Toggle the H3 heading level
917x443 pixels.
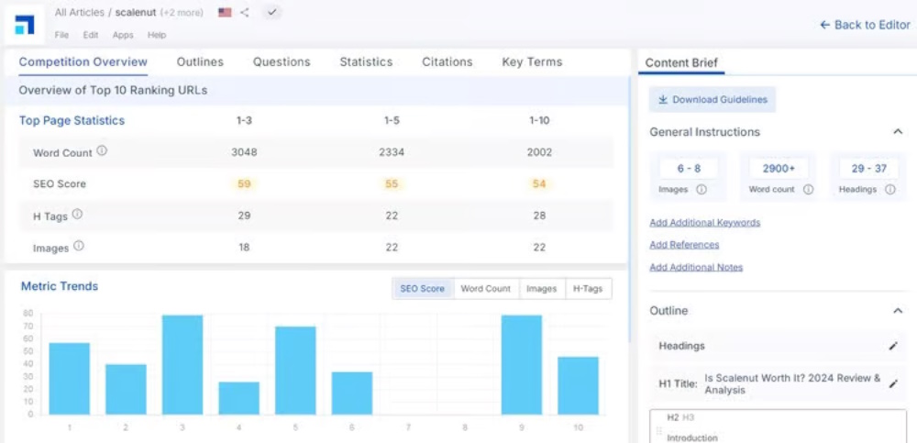[687, 417]
